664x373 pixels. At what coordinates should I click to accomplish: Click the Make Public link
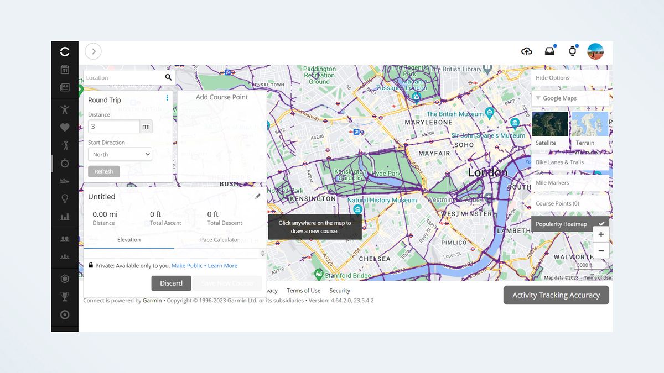point(187,265)
